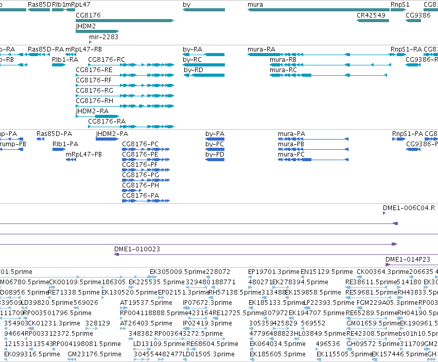Open EST GM23176.5prime
The width and height of the screenshot is (438, 362).
pyautogui.click(x=94, y=354)
